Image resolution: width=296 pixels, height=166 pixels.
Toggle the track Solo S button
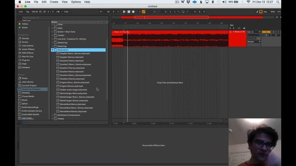coord(273,32)
